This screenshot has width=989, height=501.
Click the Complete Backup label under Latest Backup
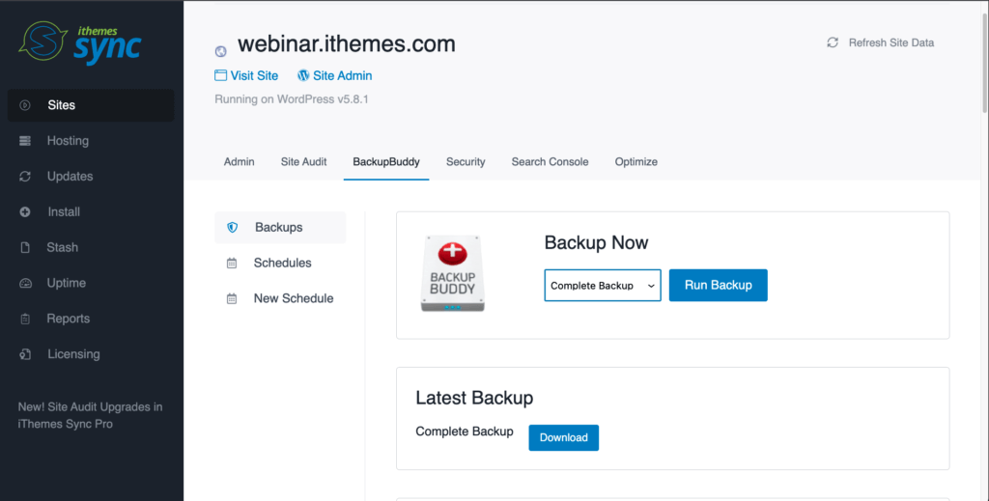tap(465, 431)
